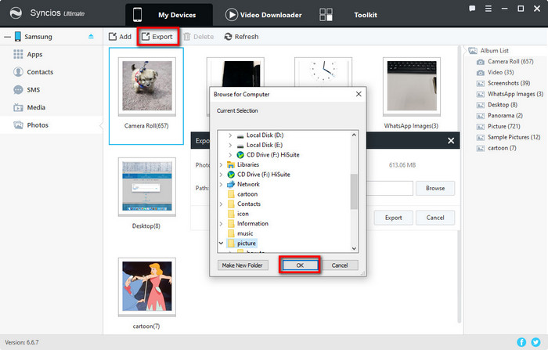Click the Album List header icon
Image resolution: width=548 pixels, height=350 pixels.
(473, 51)
